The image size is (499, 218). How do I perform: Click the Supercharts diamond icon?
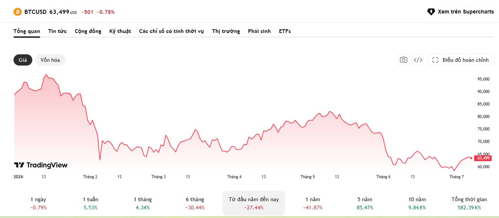point(431,12)
